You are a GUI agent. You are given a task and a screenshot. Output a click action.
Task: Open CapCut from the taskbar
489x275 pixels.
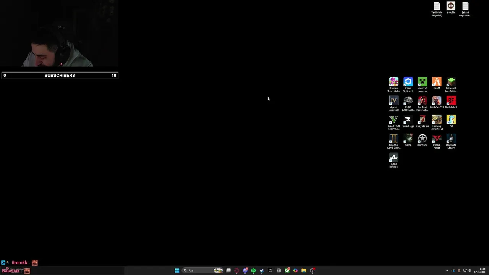(x=279, y=270)
